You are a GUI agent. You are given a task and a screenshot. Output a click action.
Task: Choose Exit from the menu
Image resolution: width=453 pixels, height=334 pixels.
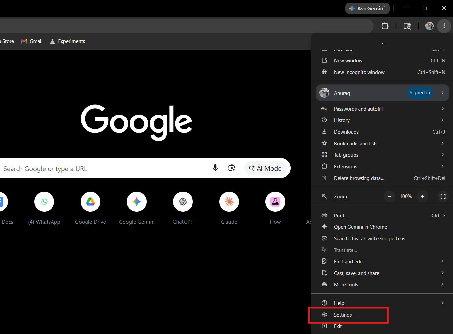[382, 326]
